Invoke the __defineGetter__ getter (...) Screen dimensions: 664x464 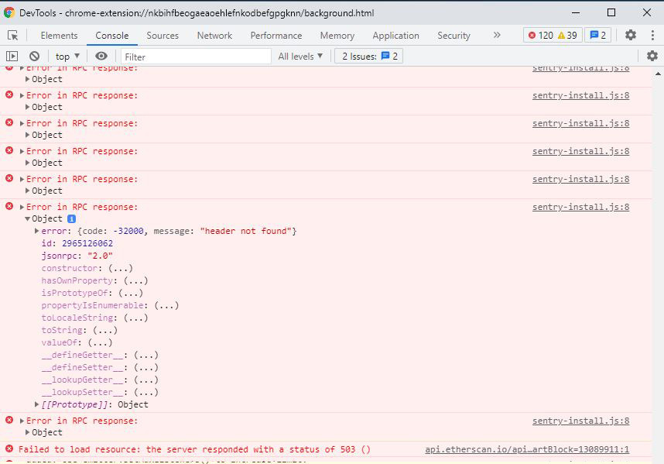click(x=146, y=355)
